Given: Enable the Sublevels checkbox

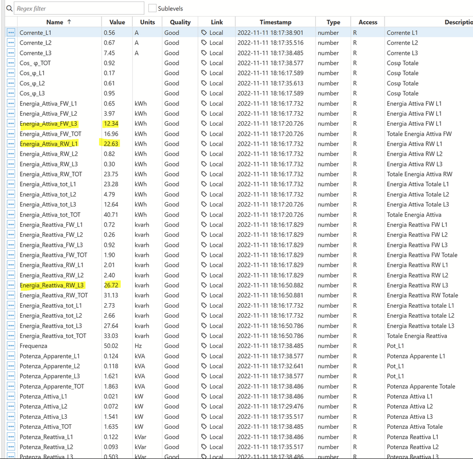Looking at the screenshot, I should click(x=152, y=9).
